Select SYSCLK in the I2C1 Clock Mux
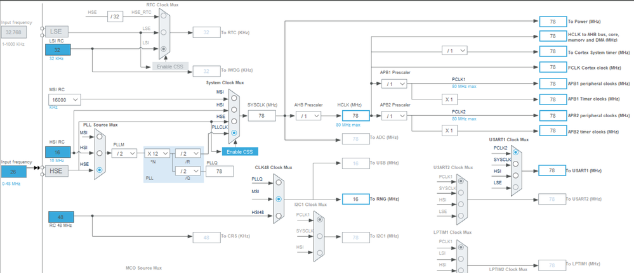The image size is (634, 273). (320, 236)
